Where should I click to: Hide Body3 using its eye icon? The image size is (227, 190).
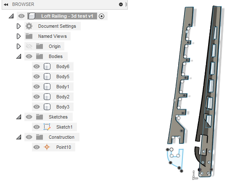[37, 107]
